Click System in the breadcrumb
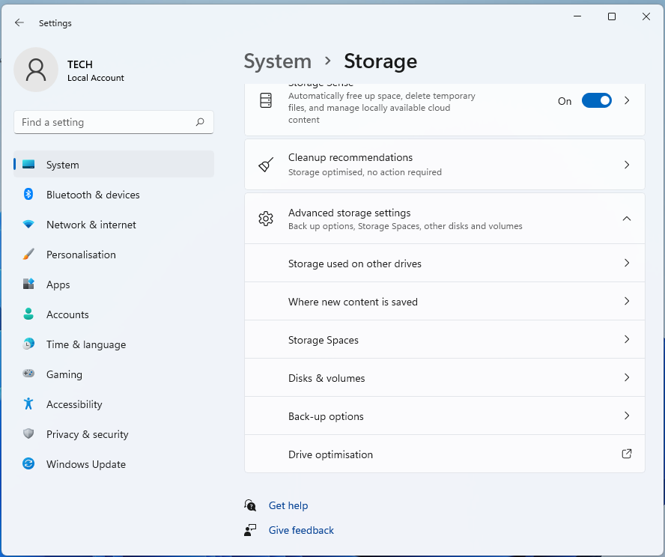 [278, 61]
